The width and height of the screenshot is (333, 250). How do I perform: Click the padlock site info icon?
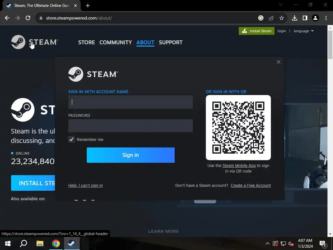coord(41,18)
